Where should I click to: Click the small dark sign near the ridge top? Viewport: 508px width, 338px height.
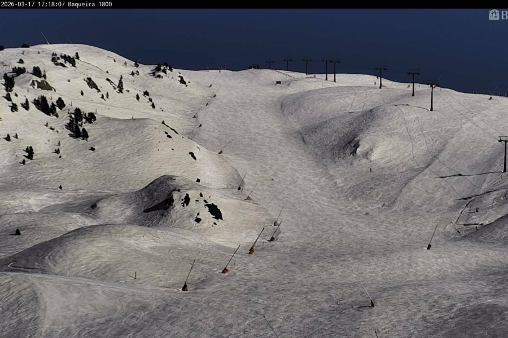coord(278,83)
